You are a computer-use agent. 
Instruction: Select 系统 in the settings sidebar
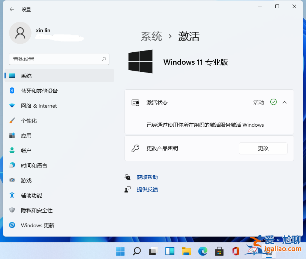coord(26,75)
